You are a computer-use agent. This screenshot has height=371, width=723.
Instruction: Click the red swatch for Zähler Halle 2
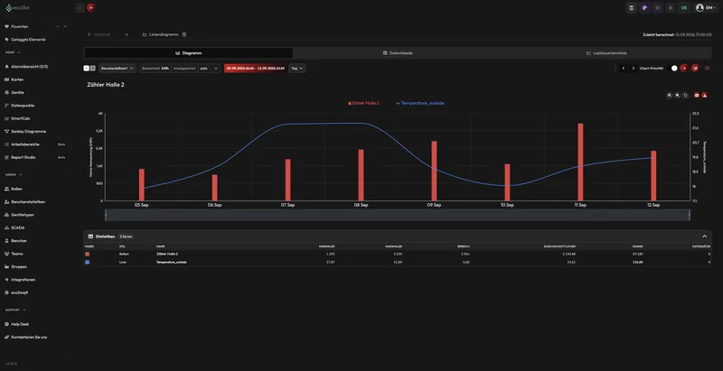[x=88, y=254]
